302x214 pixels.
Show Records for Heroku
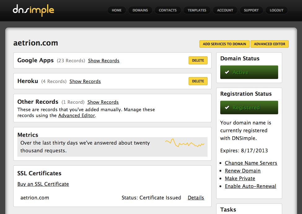click(85, 81)
